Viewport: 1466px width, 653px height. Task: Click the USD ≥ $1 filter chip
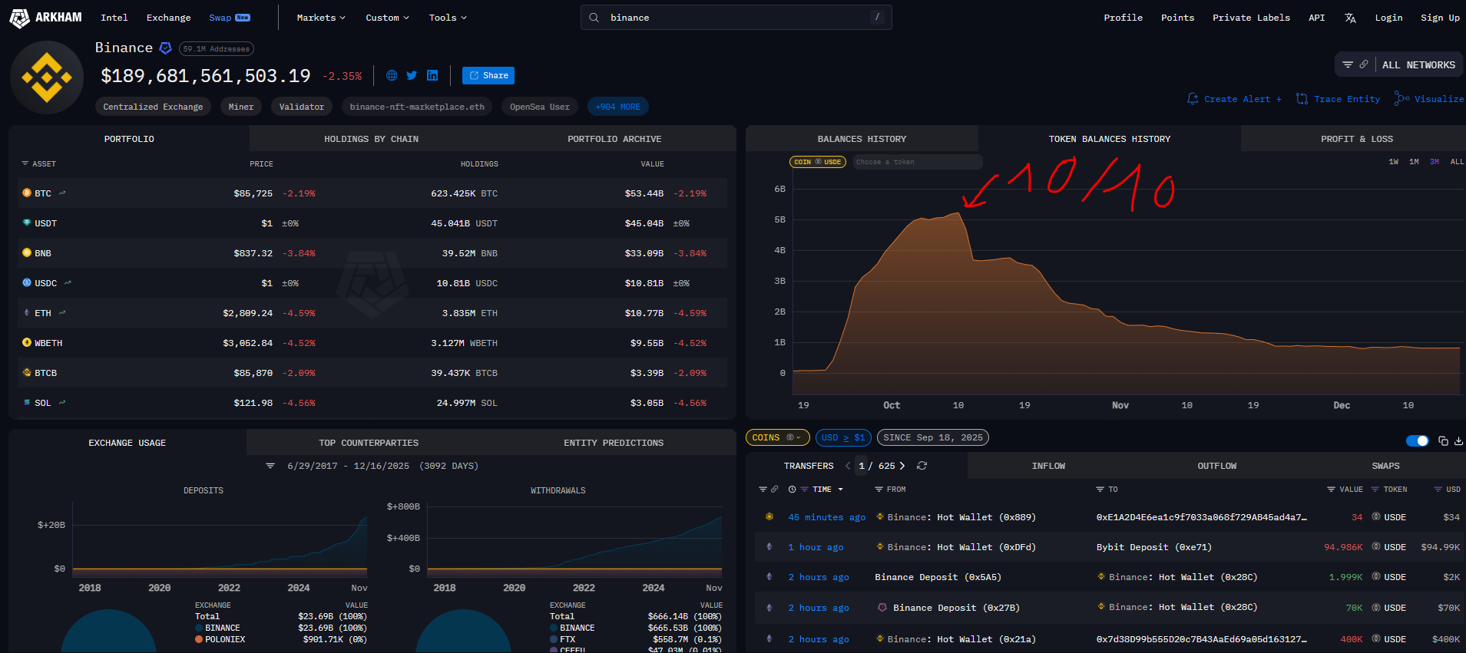(x=843, y=437)
